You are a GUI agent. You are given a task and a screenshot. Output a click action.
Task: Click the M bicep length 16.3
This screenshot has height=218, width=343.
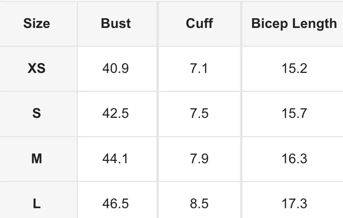click(x=294, y=159)
